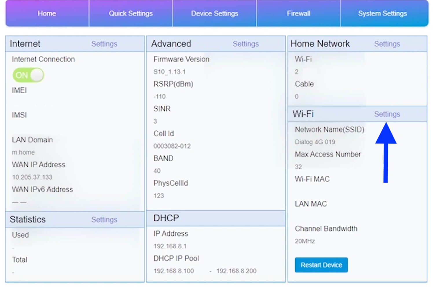434x289 pixels.
Task: Open the Firewall tab
Action: coord(299,14)
